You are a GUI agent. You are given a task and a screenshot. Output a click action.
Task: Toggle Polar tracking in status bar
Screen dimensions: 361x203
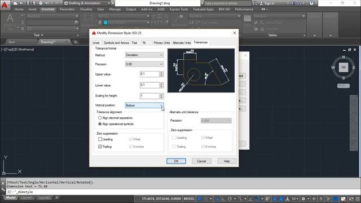click(x=230, y=198)
